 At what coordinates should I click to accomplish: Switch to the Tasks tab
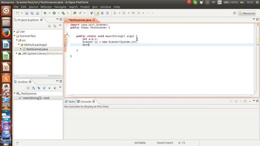(x=70, y=101)
